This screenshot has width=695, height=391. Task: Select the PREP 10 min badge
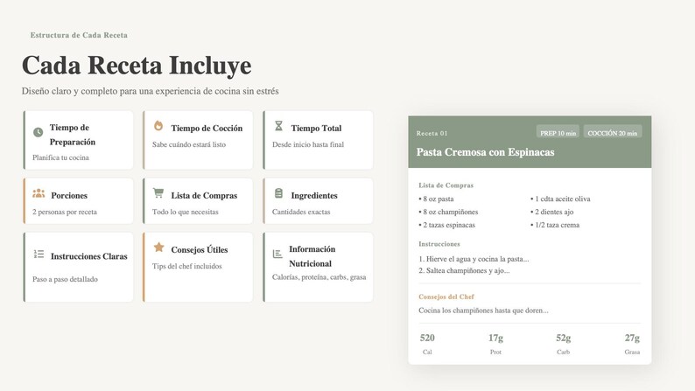(x=558, y=133)
